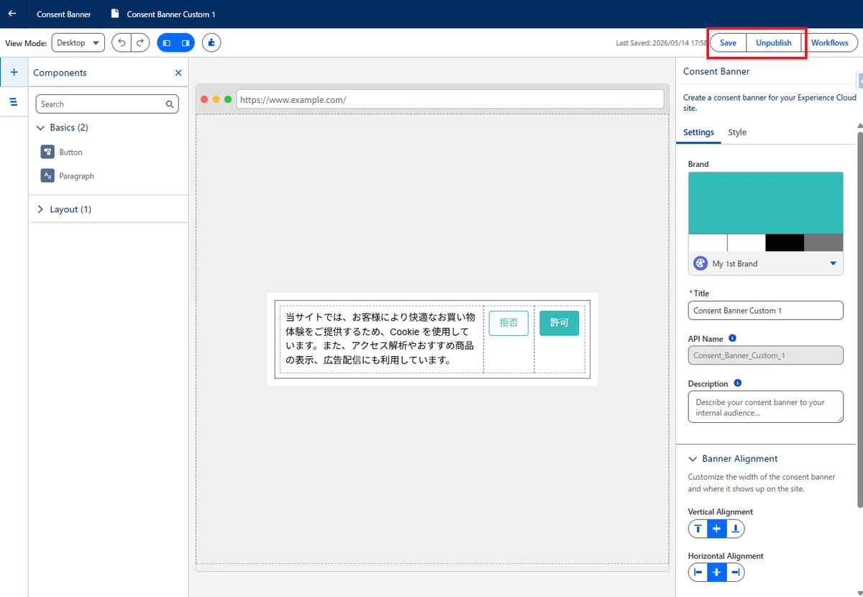The width and height of the screenshot is (863, 597).
Task: Switch to the Settings tab
Action: pyautogui.click(x=698, y=132)
